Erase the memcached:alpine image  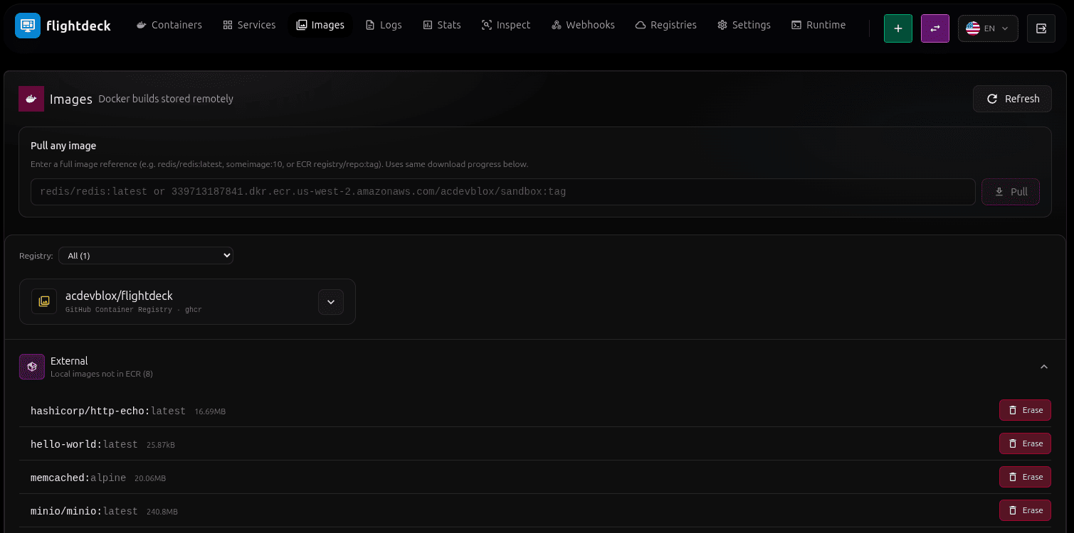tap(1025, 477)
